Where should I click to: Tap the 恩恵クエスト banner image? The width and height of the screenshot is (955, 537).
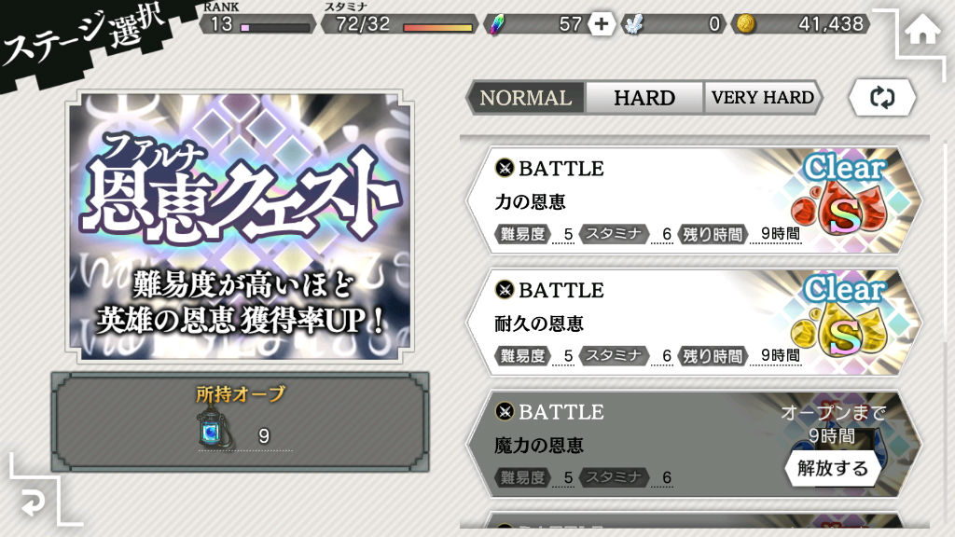[240, 227]
